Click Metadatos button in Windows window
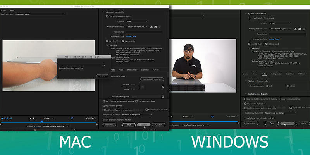Image resolution: width=310 pixels, height=155 pixels. 251,123
